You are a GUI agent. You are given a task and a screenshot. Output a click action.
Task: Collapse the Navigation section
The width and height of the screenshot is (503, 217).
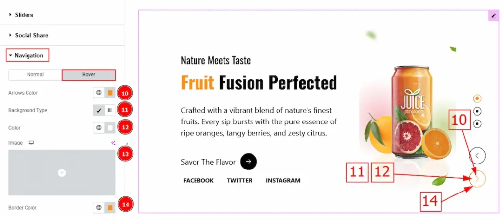click(28, 55)
